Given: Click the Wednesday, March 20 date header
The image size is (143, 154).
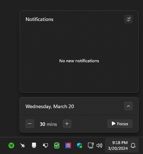Looking at the screenshot, I should pyautogui.click(x=50, y=106).
